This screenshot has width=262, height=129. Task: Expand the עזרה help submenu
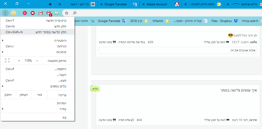[x=37, y=109]
